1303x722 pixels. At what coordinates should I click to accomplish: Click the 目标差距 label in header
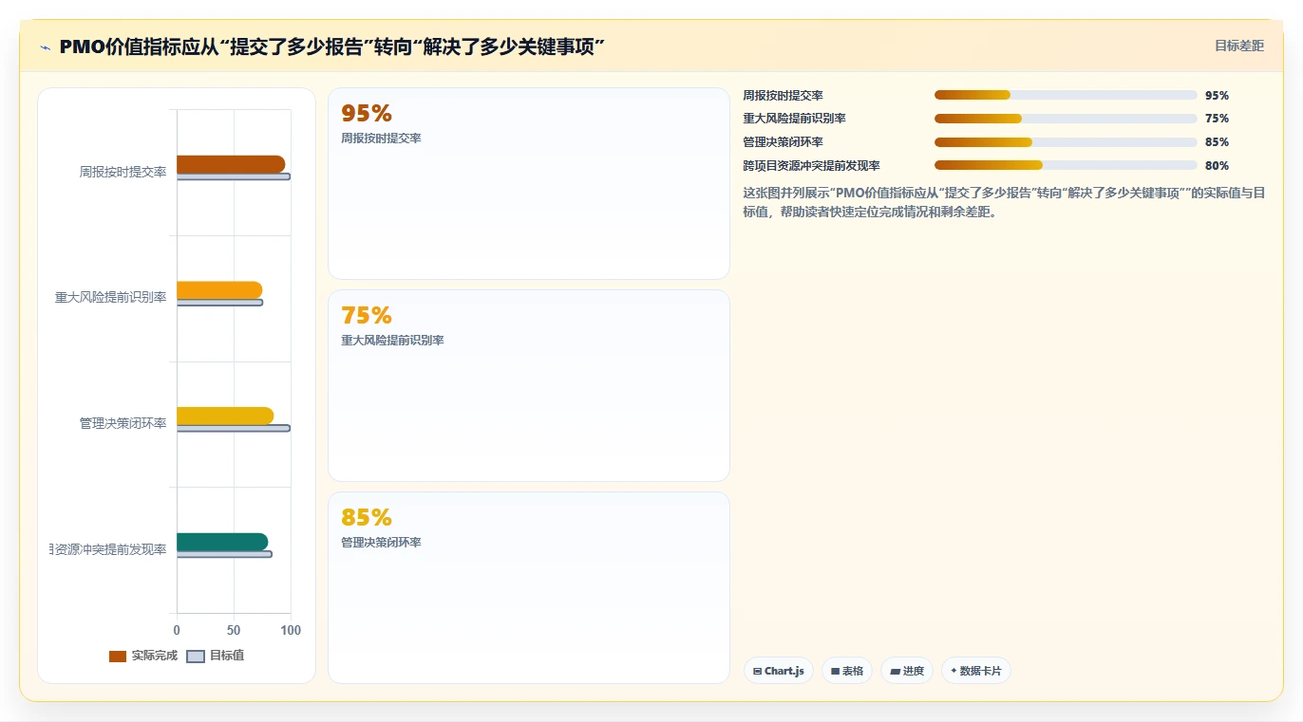click(x=1239, y=46)
